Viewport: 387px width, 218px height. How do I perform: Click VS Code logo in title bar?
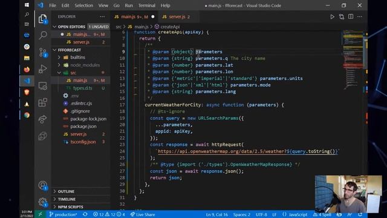41,5
